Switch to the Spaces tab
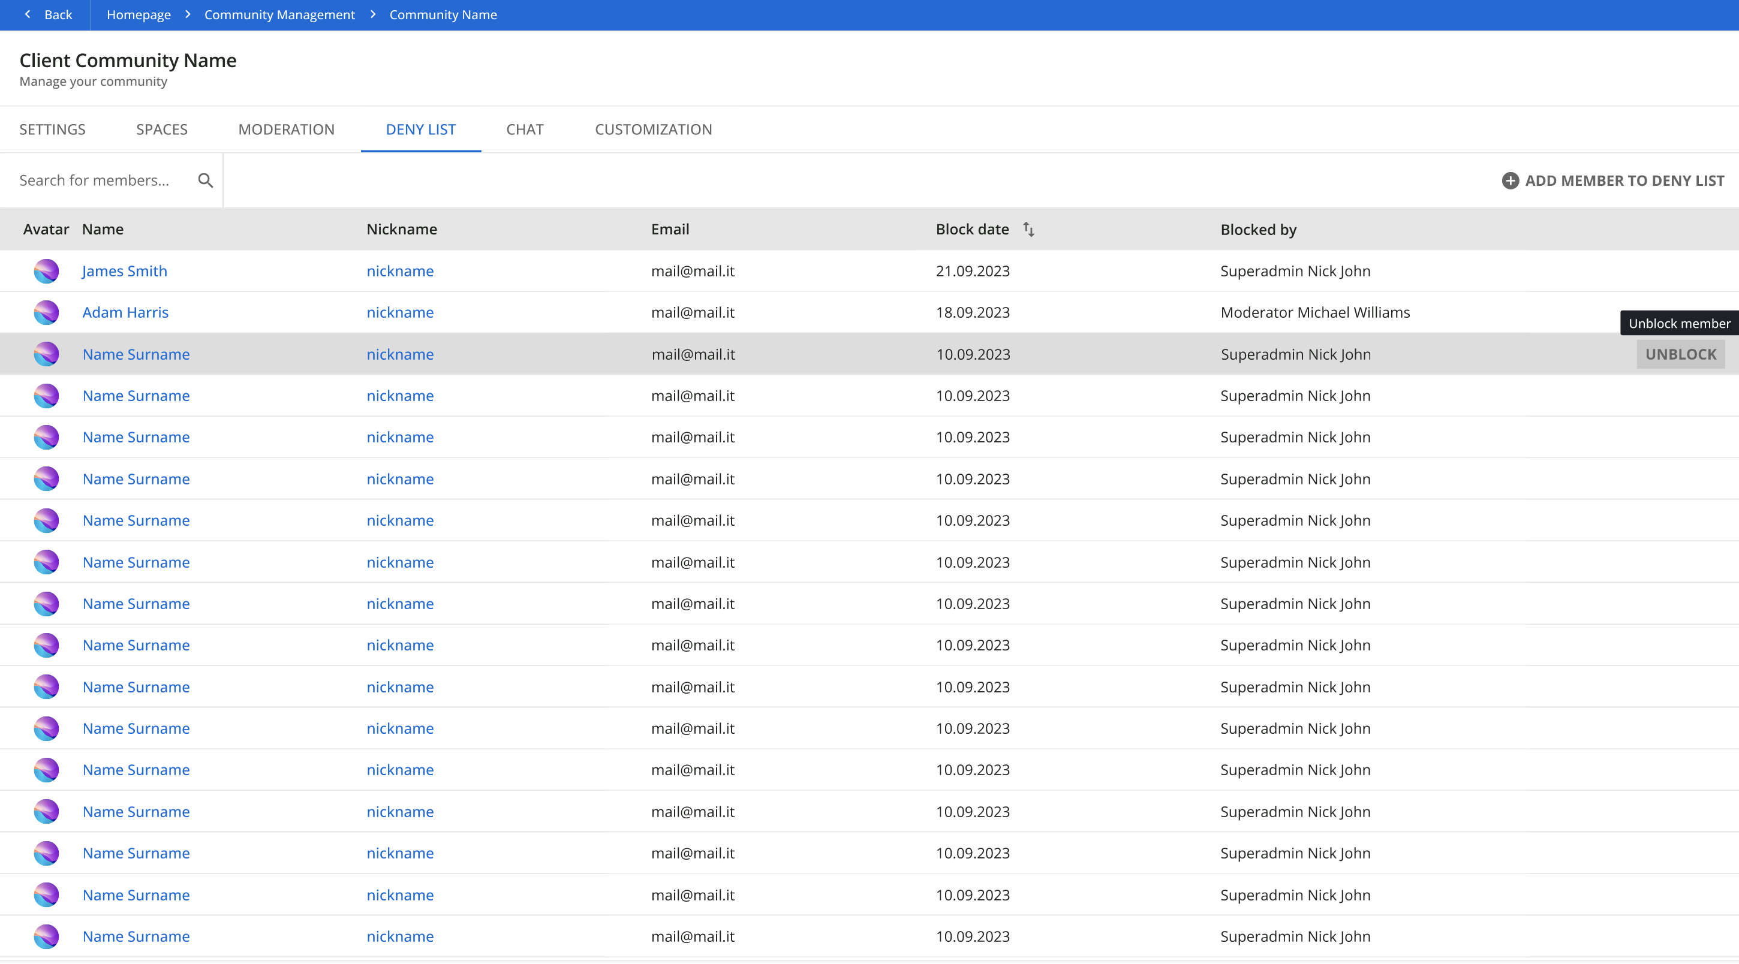Image resolution: width=1739 pixels, height=964 pixels. coord(161,129)
